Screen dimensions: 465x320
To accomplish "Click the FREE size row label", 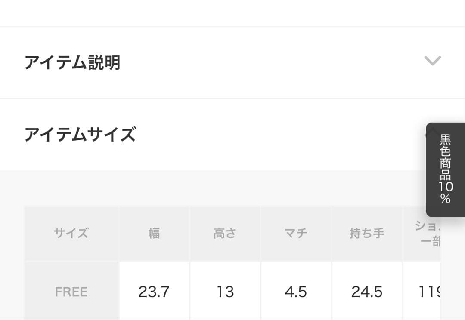I will point(71,292).
